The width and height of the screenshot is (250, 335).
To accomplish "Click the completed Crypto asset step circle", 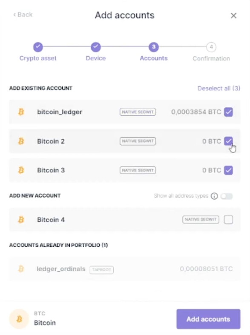I will click(38, 47).
